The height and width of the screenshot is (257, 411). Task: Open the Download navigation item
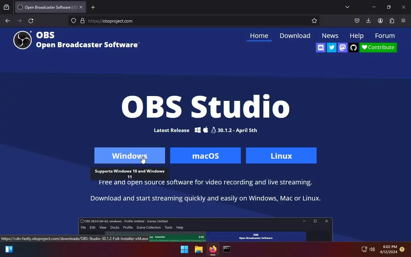click(295, 36)
